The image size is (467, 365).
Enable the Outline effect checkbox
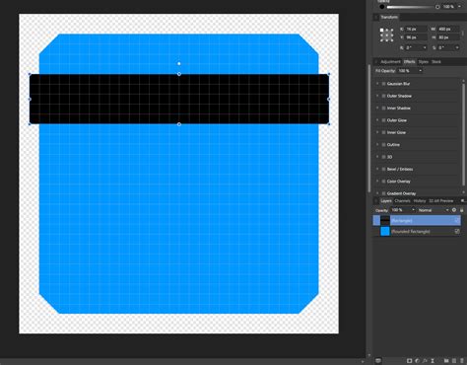(x=383, y=145)
